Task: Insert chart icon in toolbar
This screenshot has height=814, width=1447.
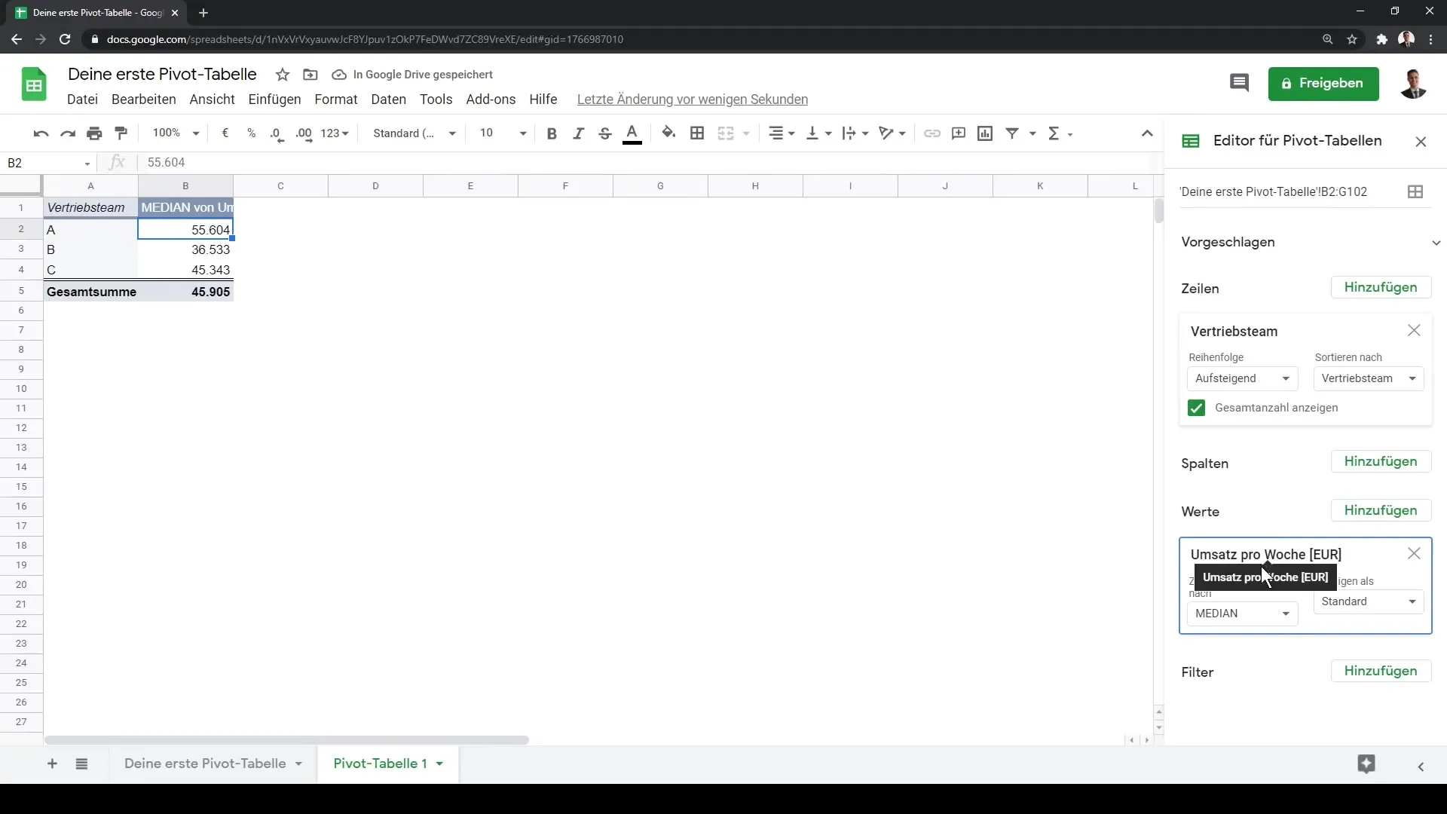Action: coord(985,133)
